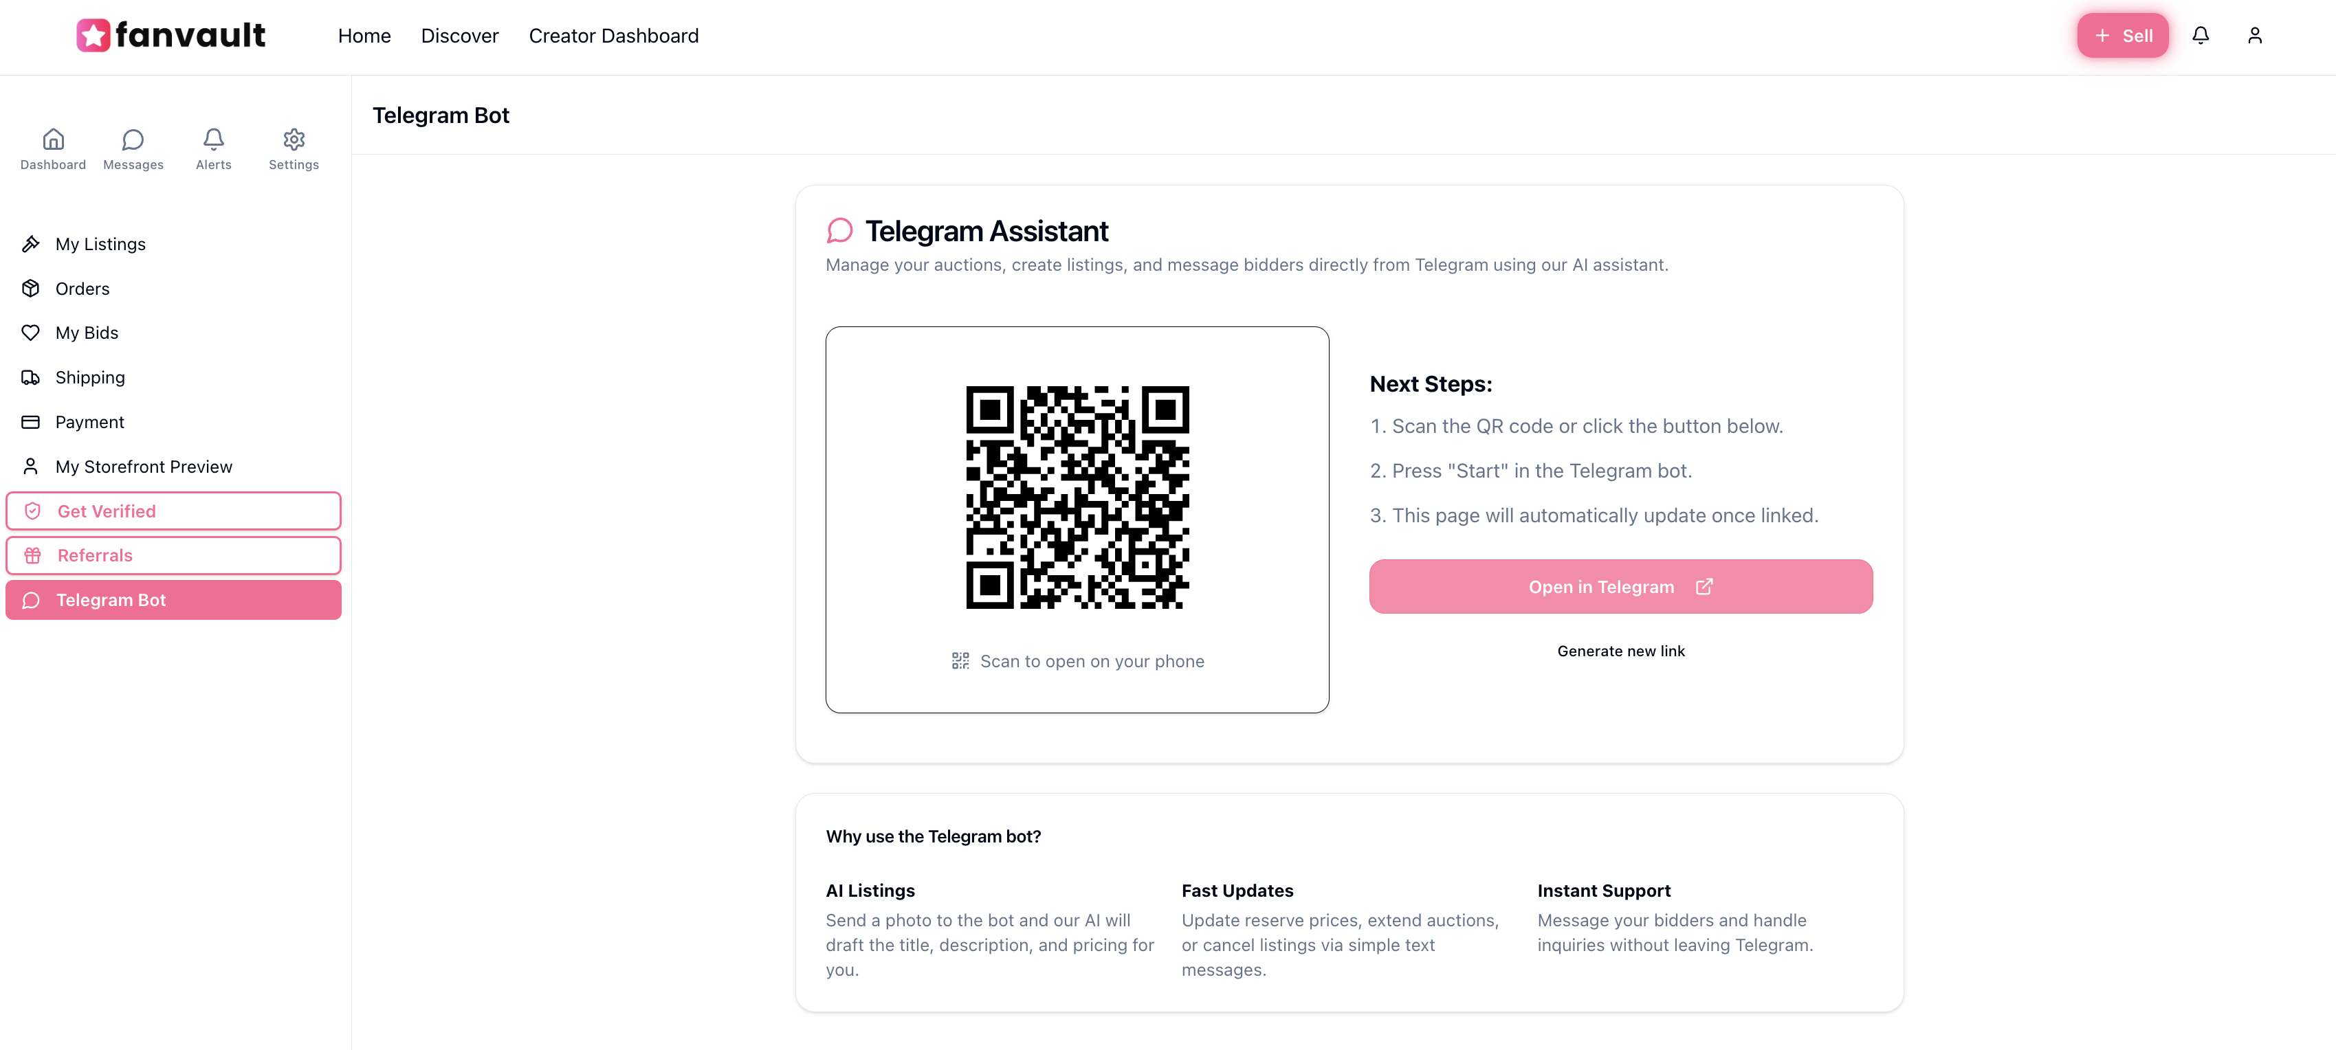Navigate to Home in the top bar
Viewport: 2336px width, 1050px height.
364,35
